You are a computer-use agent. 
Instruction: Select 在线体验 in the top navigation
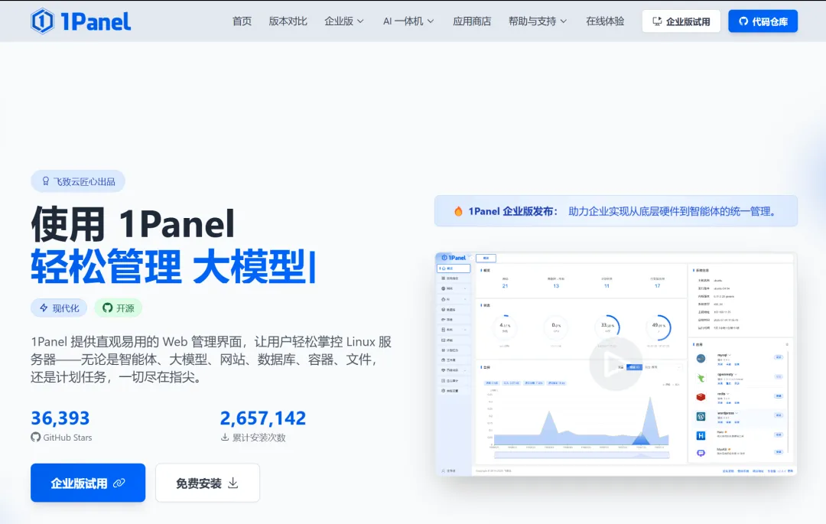605,21
